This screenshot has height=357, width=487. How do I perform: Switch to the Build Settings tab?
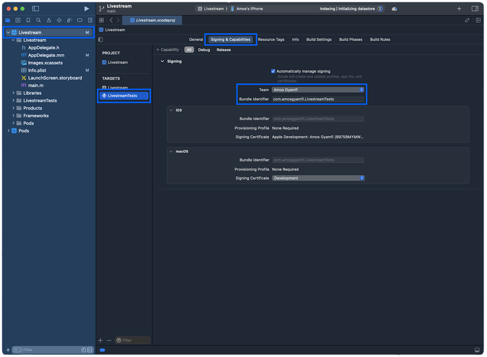point(319,39)
